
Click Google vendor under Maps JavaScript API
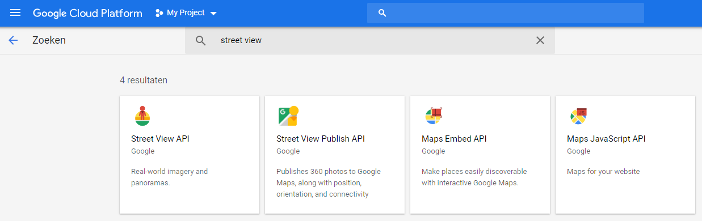(578, 151)
